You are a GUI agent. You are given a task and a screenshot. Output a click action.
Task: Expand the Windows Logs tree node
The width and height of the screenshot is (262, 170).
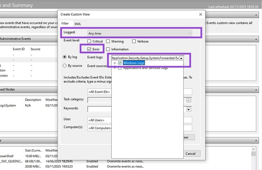tap(115, 63)
